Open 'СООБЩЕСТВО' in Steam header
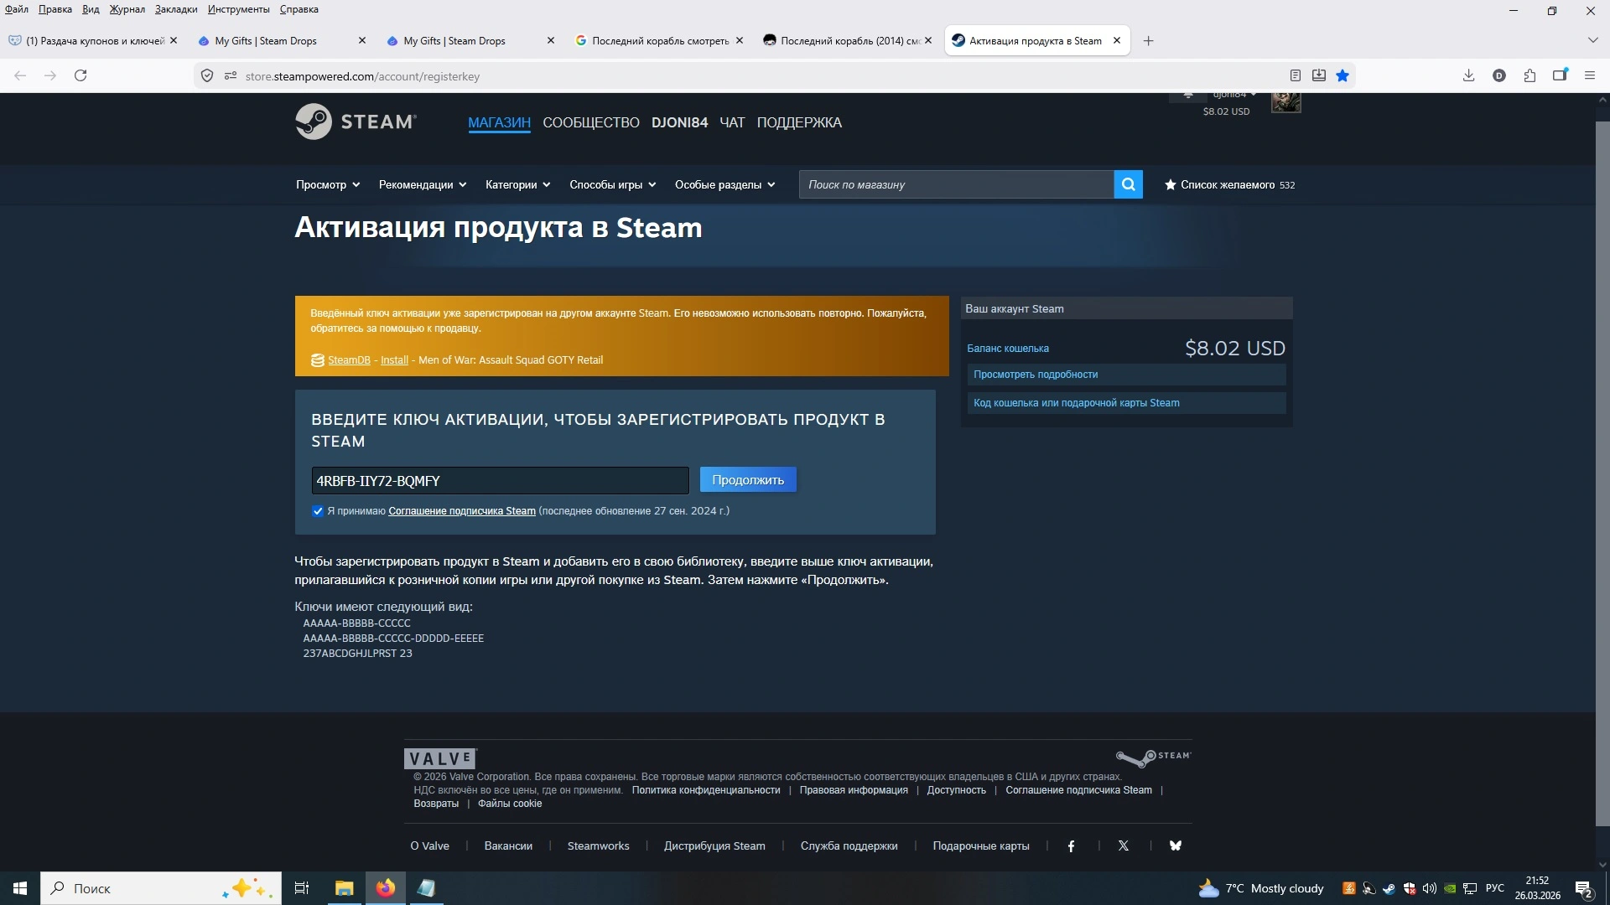 [591, 122]
